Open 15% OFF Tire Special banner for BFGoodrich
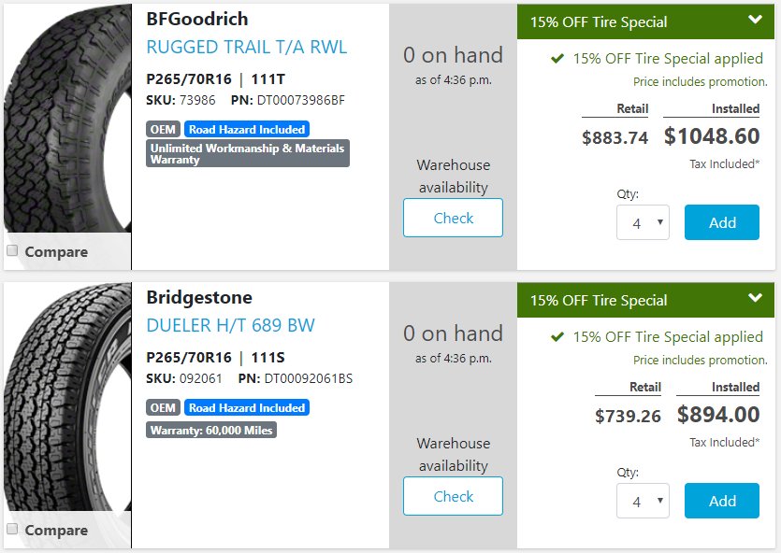Screen dimensions: 781x553 pos(645,21)
